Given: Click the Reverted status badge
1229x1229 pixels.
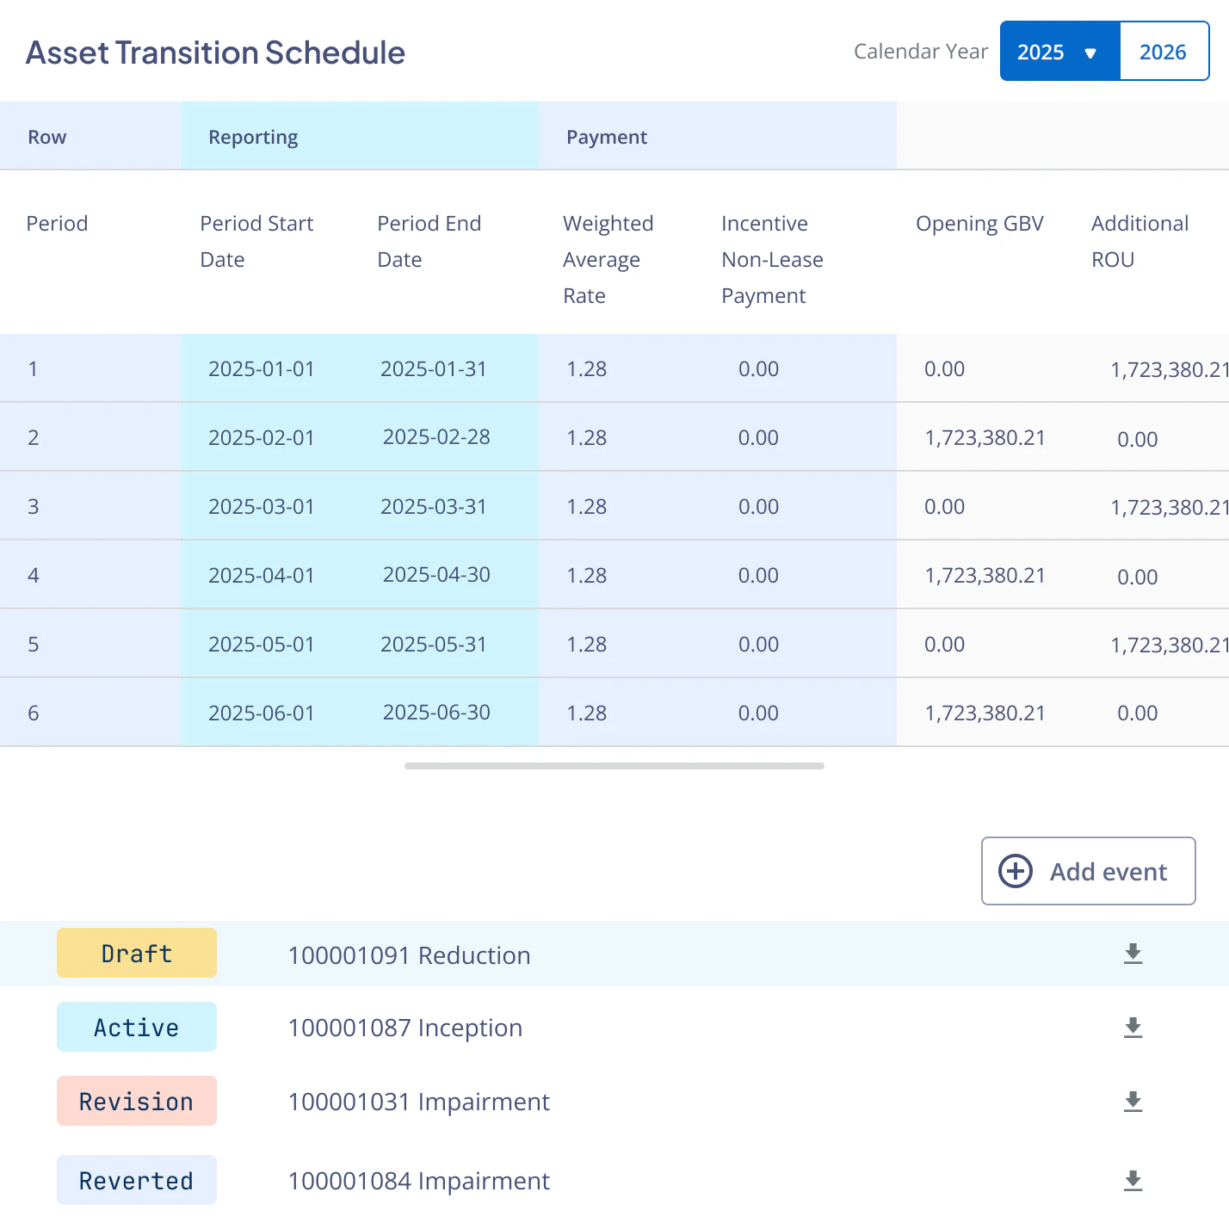Looking at the screenshot, I should 136,1180.
